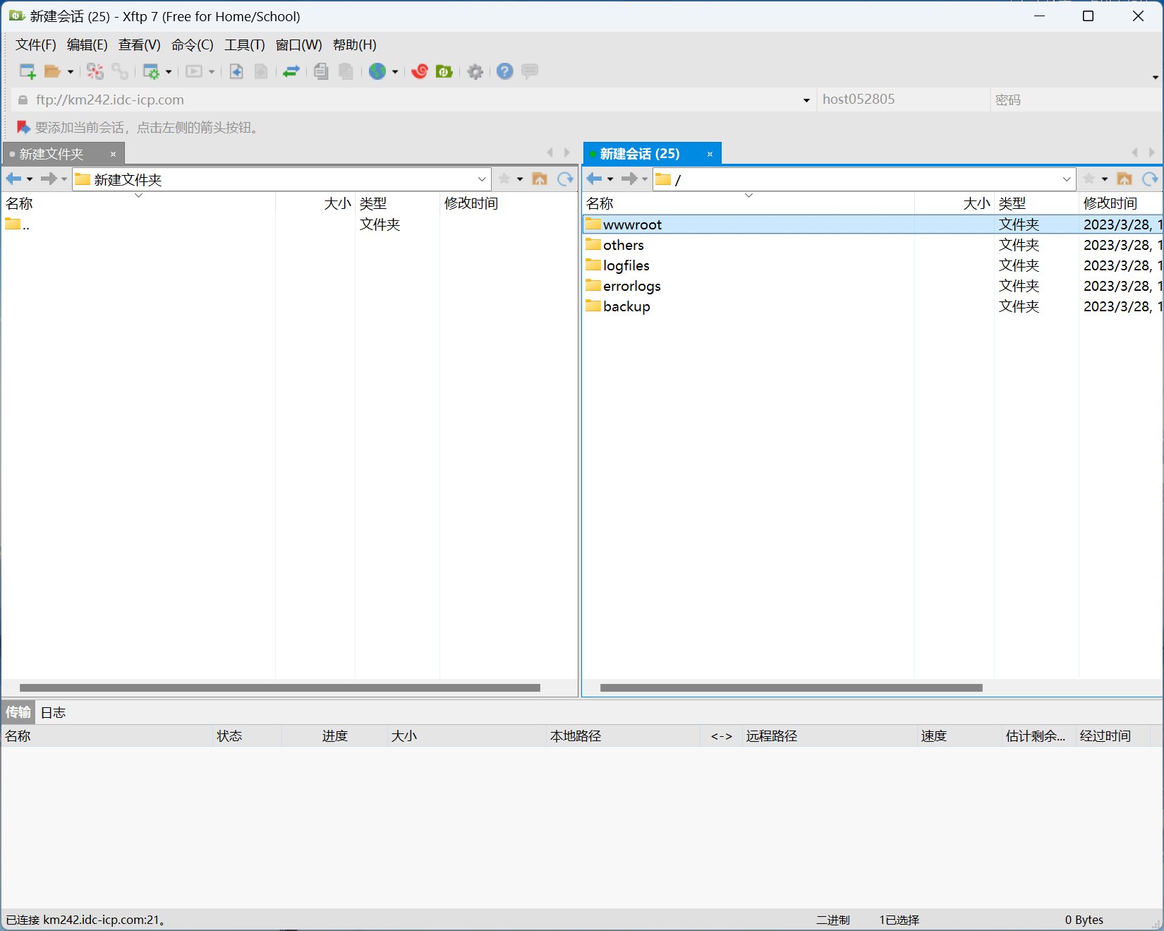The width and height of the screenshot is (1164, 931).
Task: Click the 密码 password field
Action: coord(1072,100)
